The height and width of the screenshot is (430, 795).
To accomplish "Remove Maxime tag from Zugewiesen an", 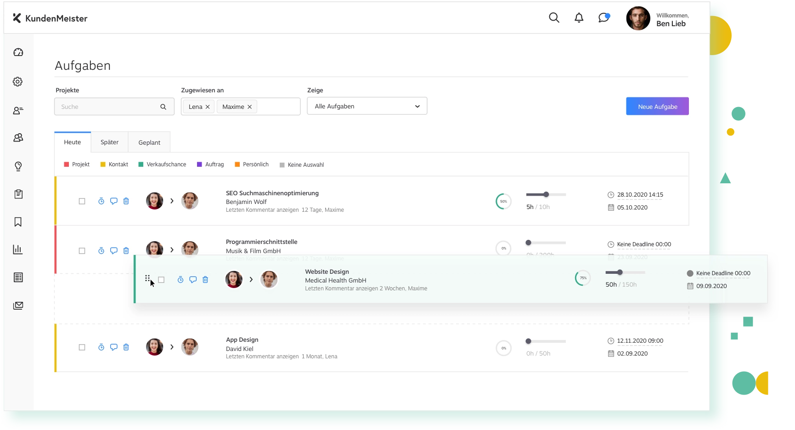I will [249, 107].
